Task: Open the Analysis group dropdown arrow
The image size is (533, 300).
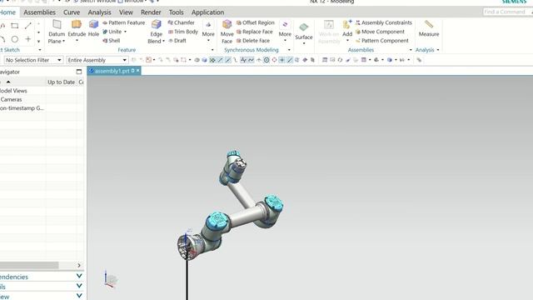Action: click(x=438, y=50)
